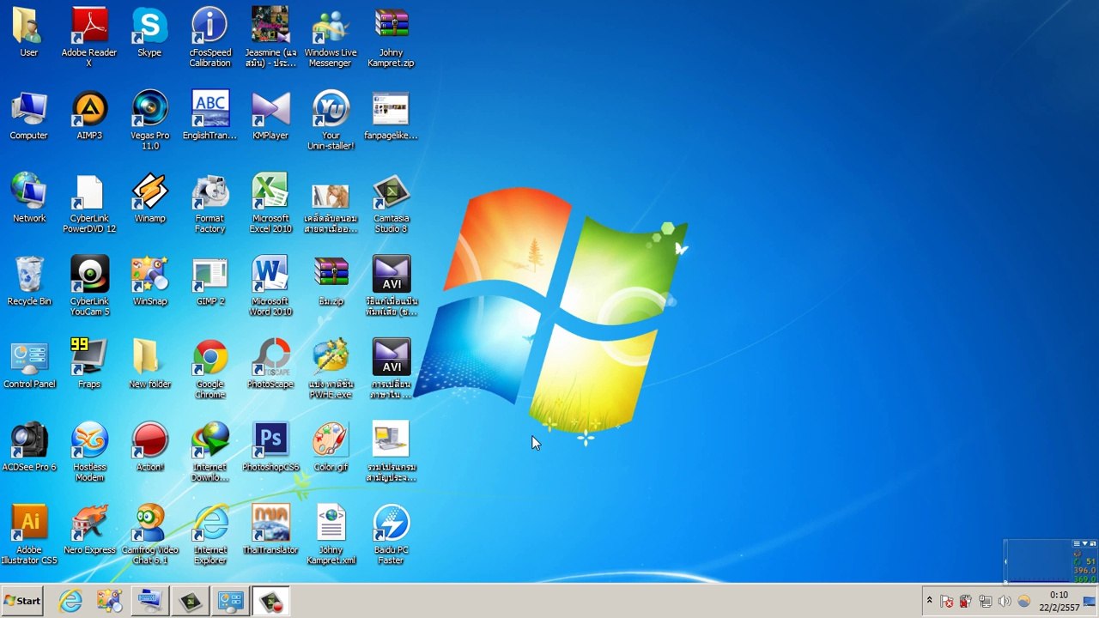Open cFosSpeed Calibration shortcut
This screenshot has height=618, width=1099.
[209, 36]
